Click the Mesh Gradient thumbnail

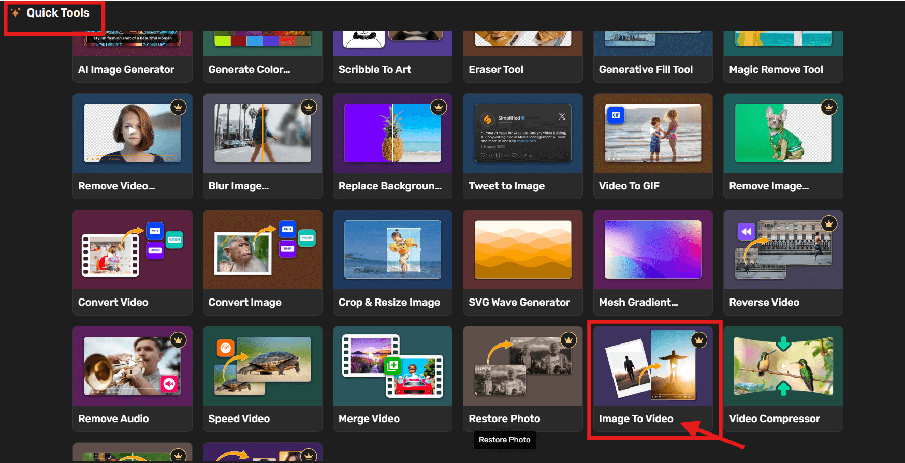(x=653, y=250)
